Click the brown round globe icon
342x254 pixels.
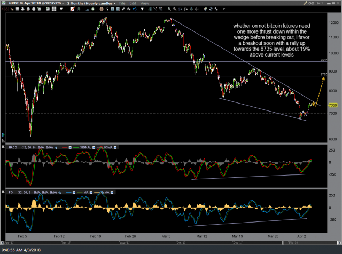[x=101, y=9]
